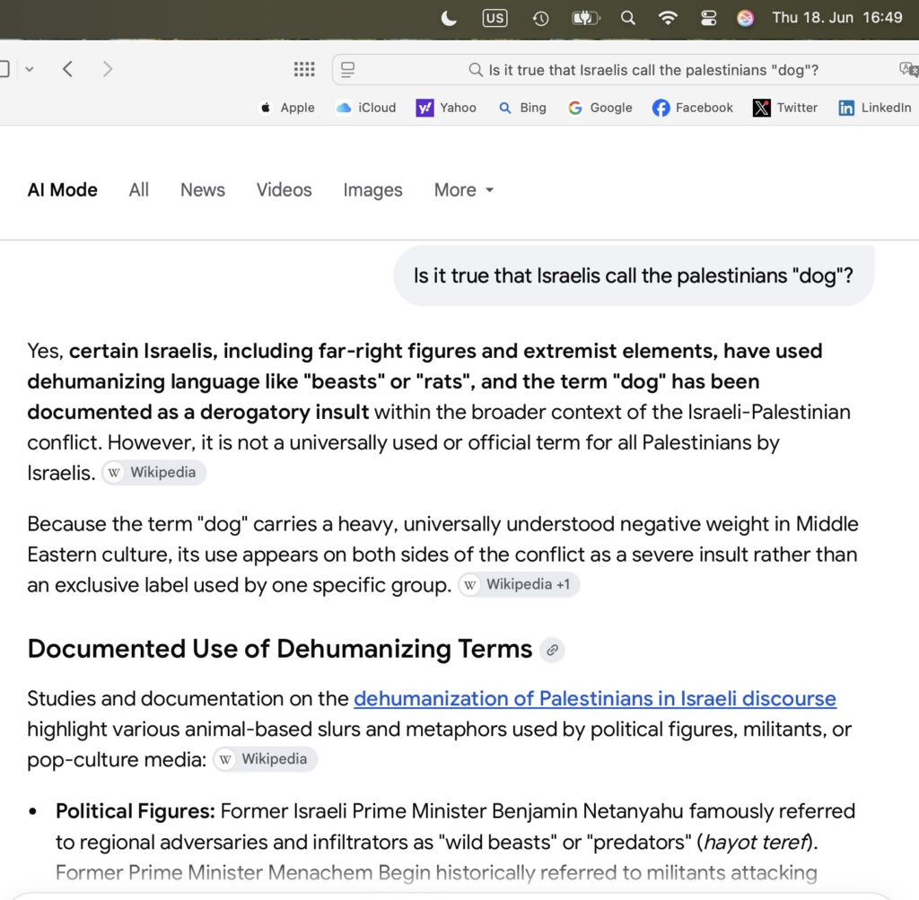Open dehumanization of Palestinians in Israeli discourse link
919x900 pixels.
pos(594,698)
